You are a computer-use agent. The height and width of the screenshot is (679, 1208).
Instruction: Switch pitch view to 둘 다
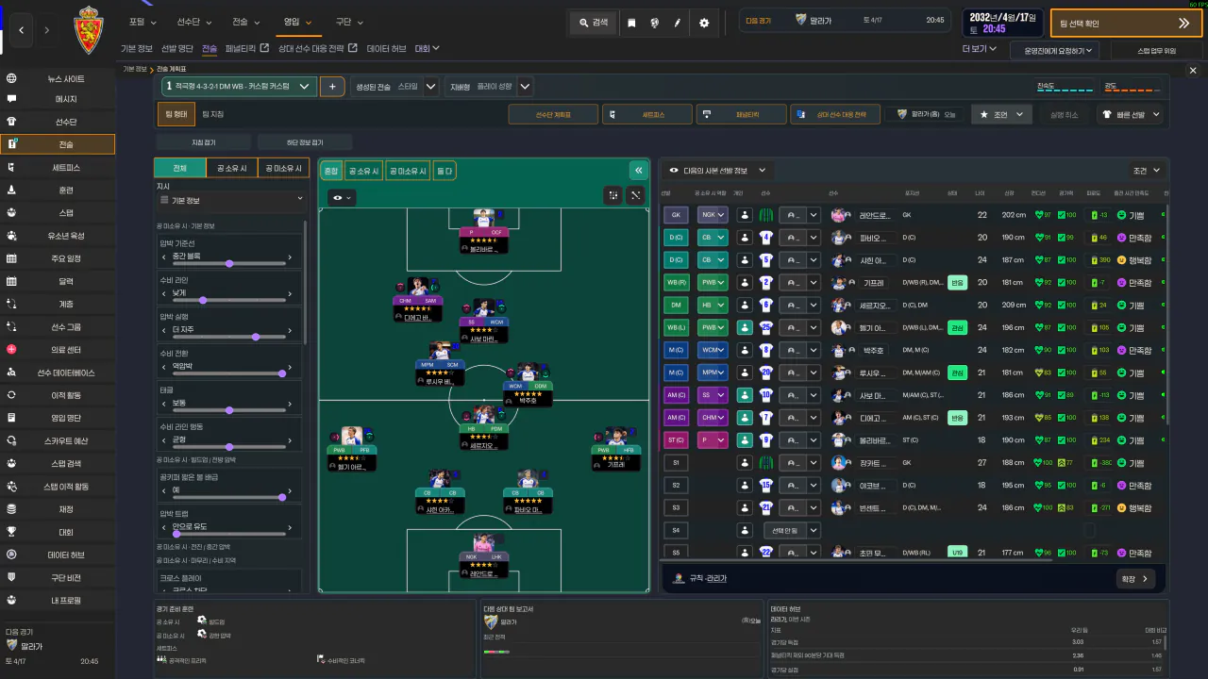[445, 171]
